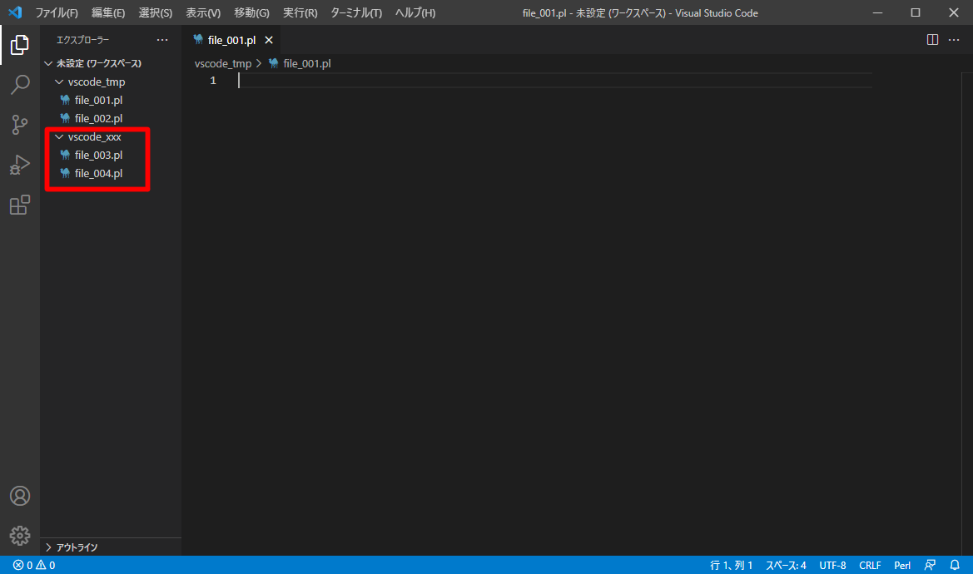Screen dimensions: 973x574
Task: Open the Extensions view icon
Action: [19, 205]
